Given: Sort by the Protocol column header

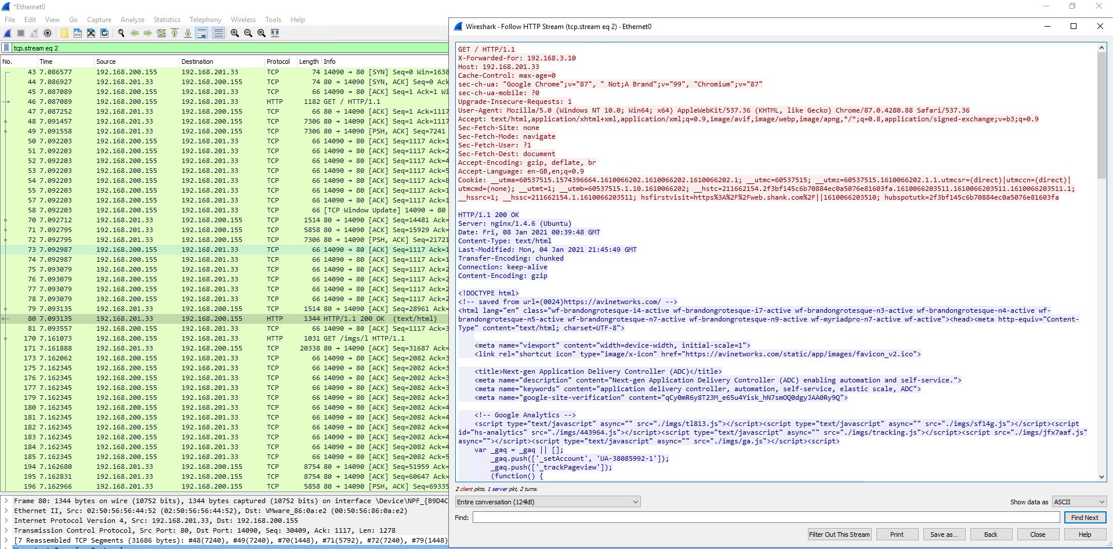Looking at the screenshot, I should point(280,62).
